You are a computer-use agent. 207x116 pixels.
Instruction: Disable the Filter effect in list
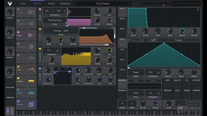[18, 67]
